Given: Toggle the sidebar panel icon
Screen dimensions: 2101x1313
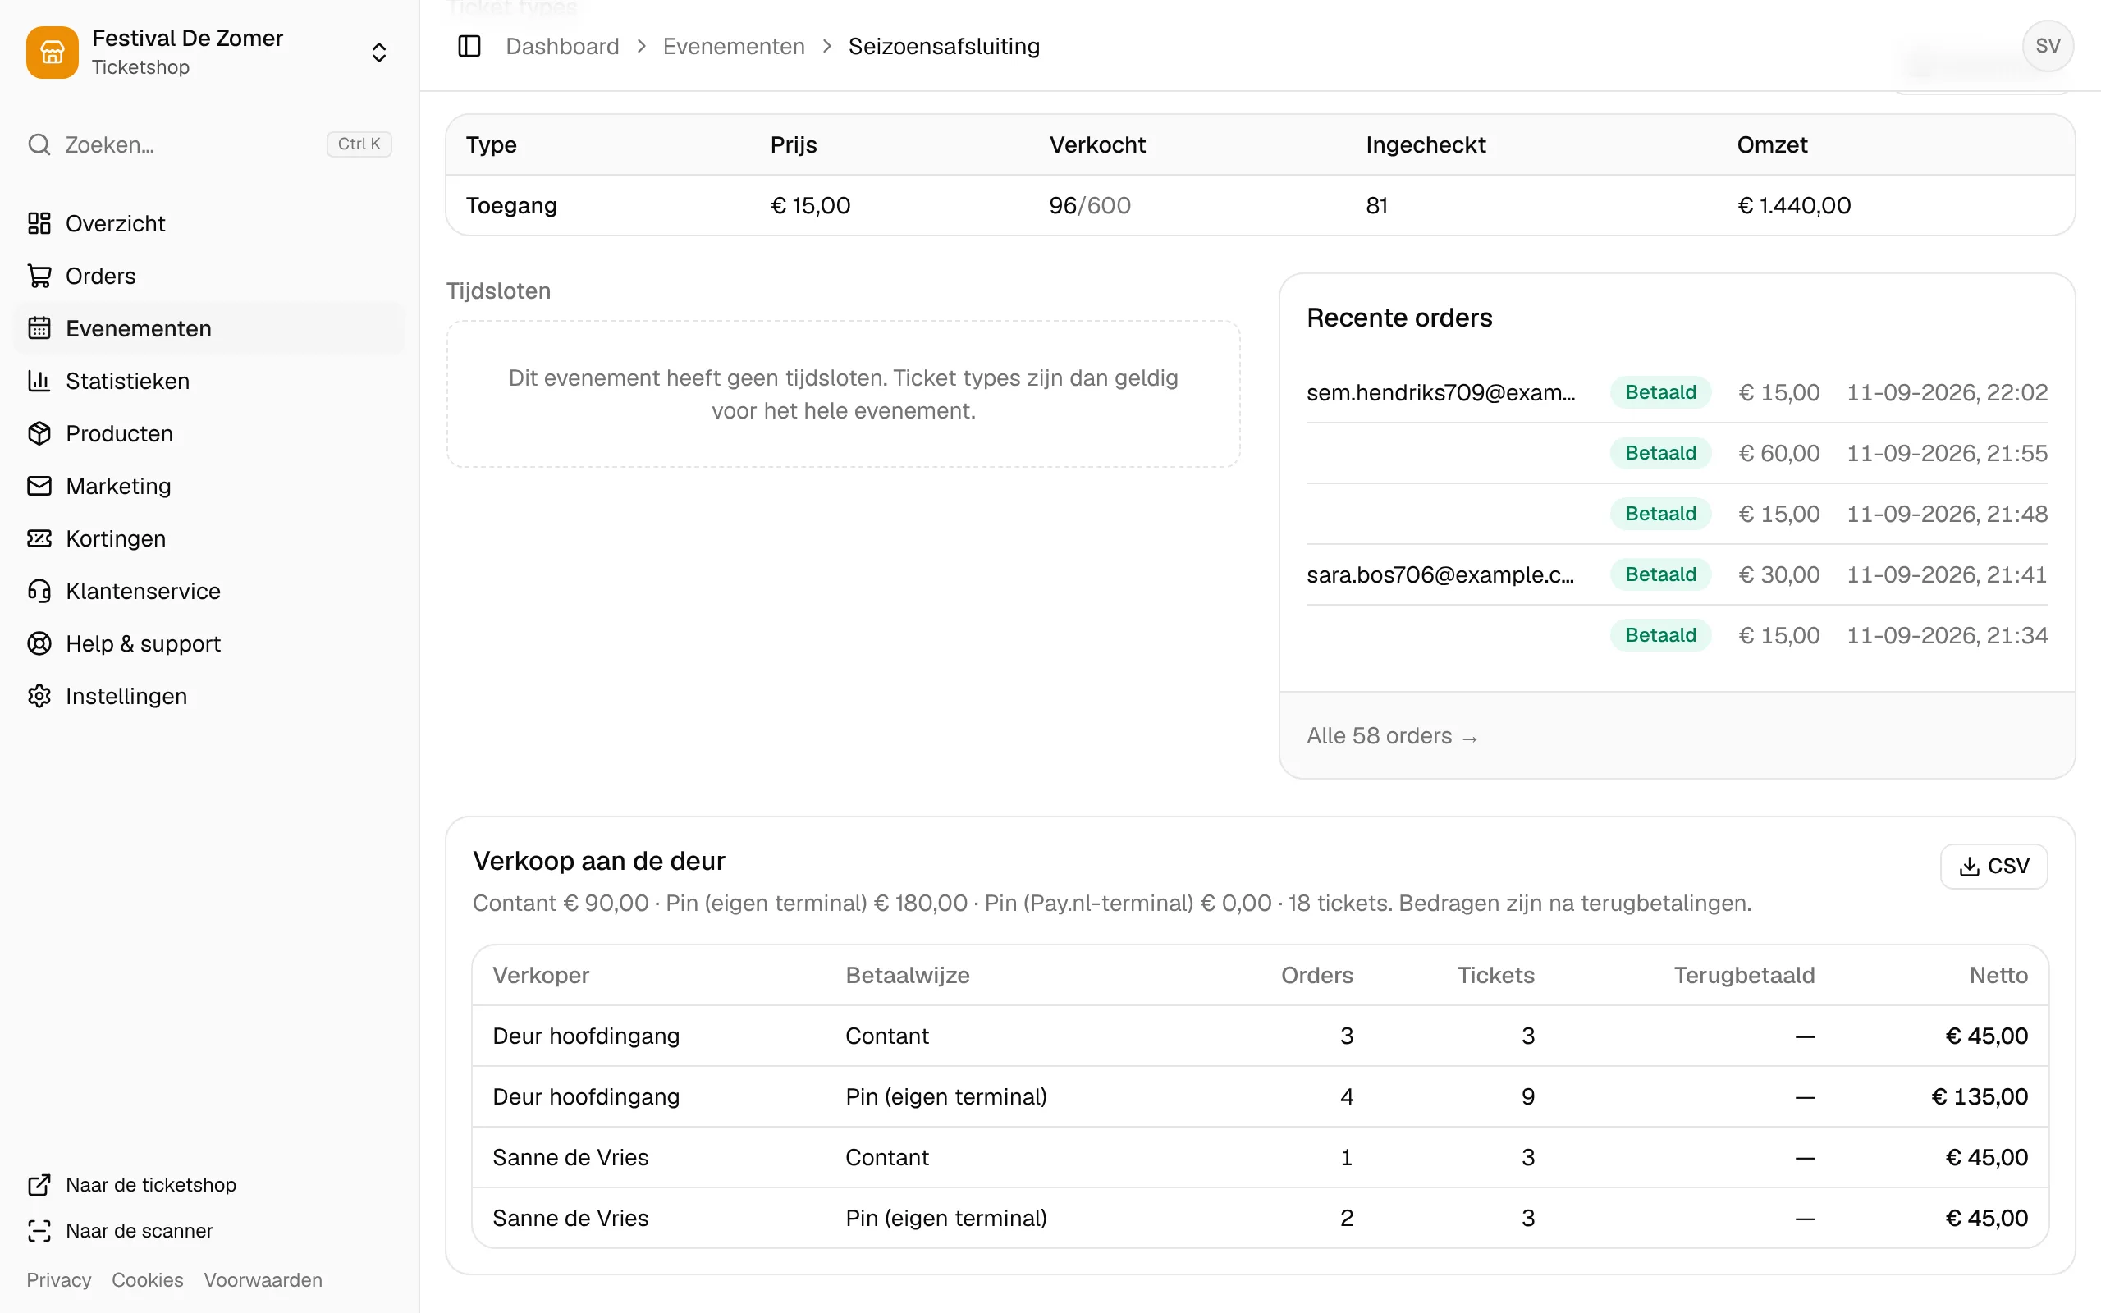Looking at the screenshot, I should click(x=469, y=46).
